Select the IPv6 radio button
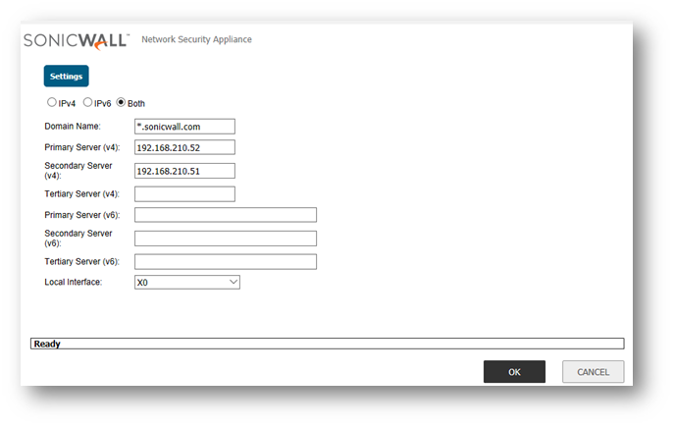The height and width of the screenshot is (427, 674). click(x=87, y=102)
